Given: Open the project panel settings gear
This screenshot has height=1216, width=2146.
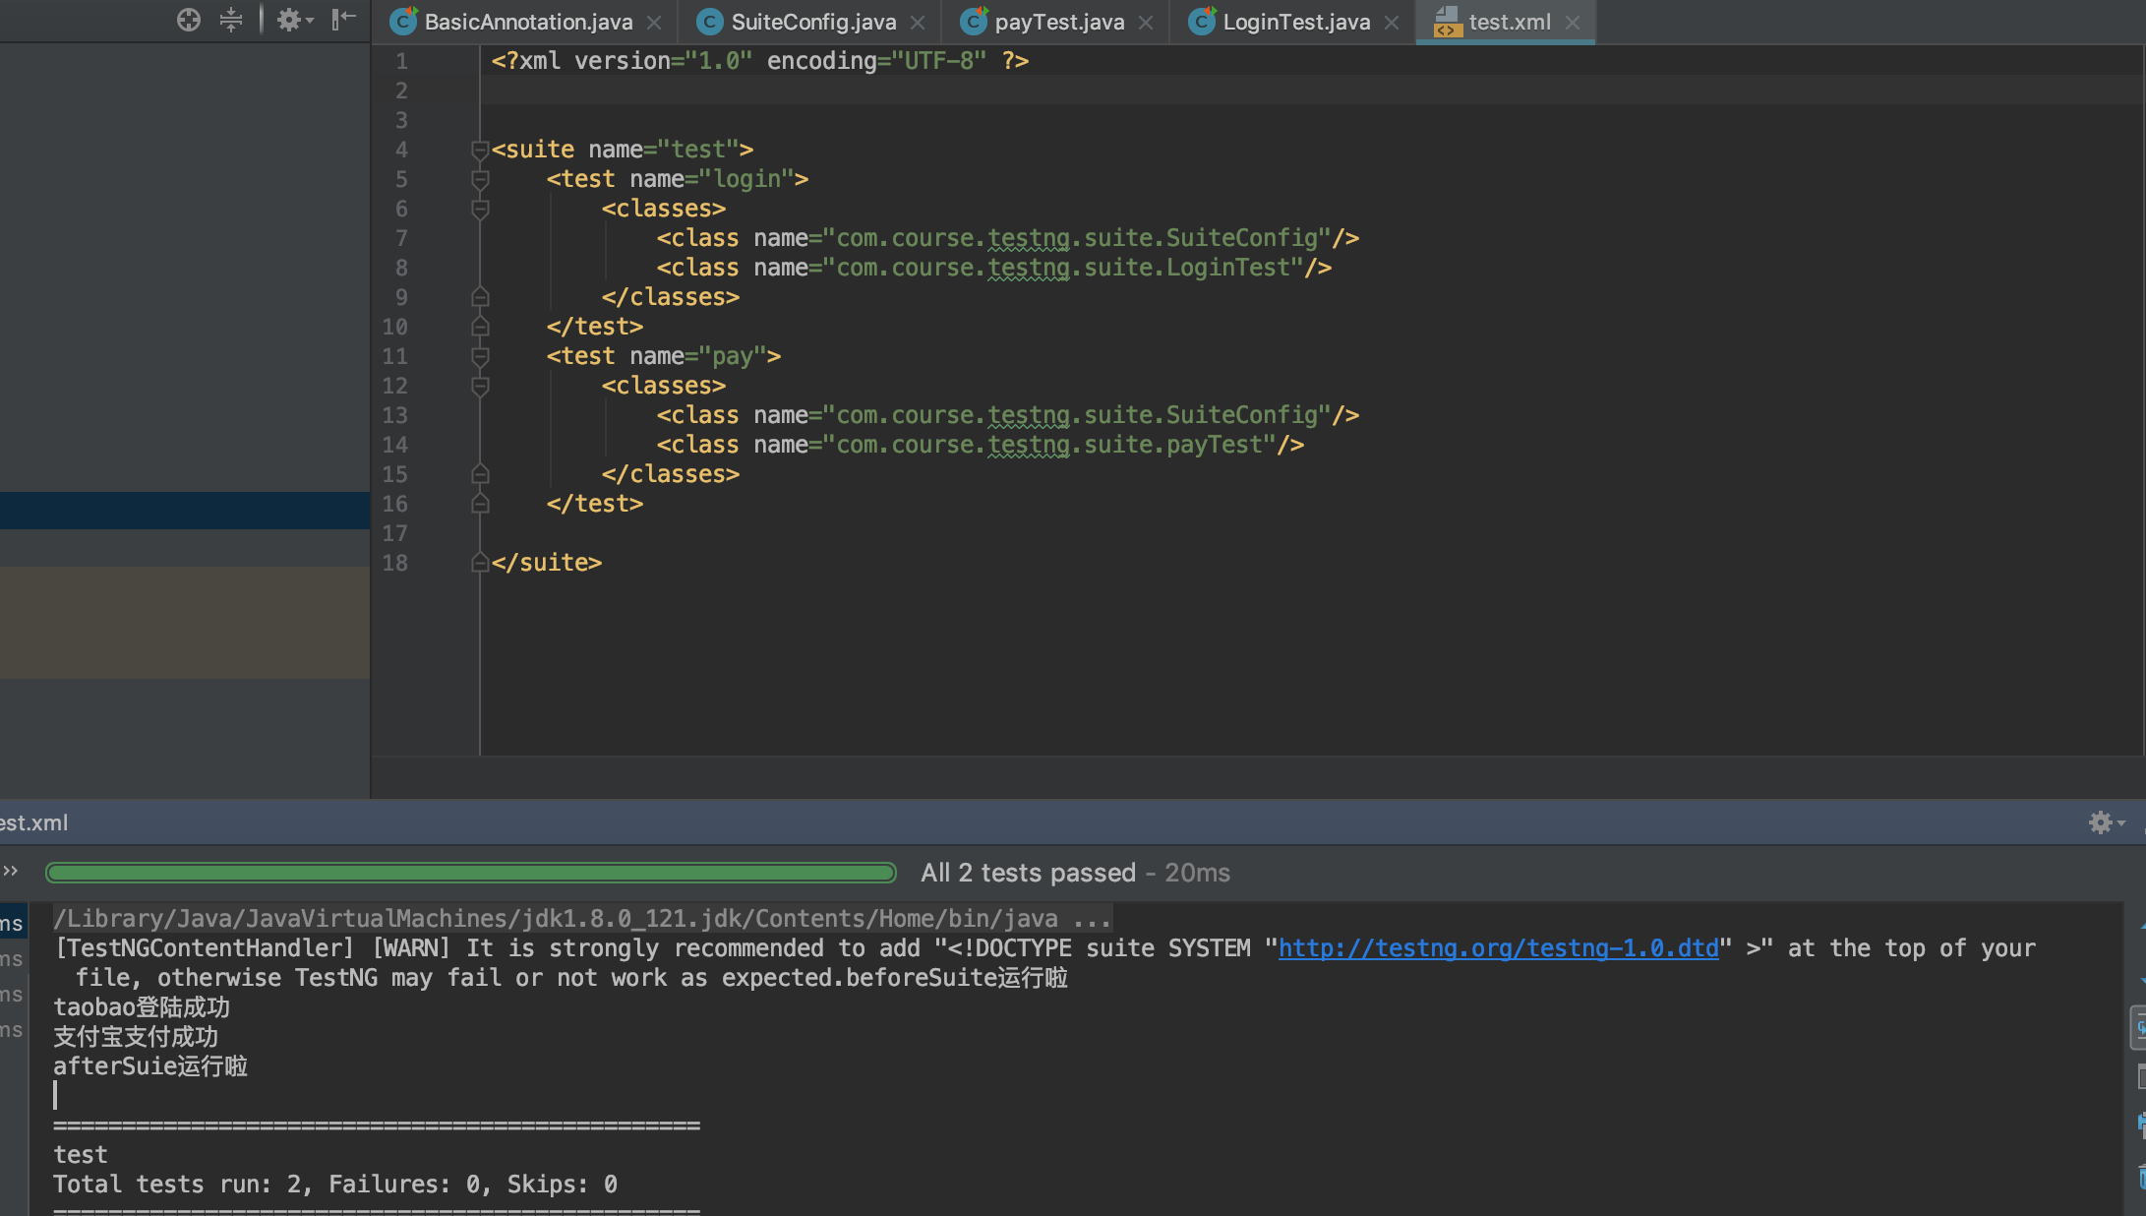Looking at the screenshot, I should pyautogui.click(x=289, y=19).
